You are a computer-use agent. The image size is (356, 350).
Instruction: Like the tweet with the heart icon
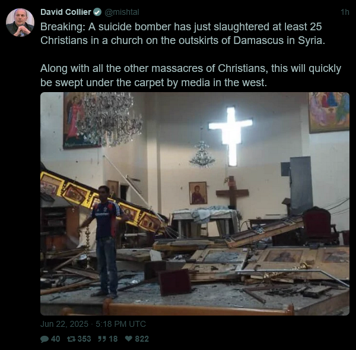129,339
